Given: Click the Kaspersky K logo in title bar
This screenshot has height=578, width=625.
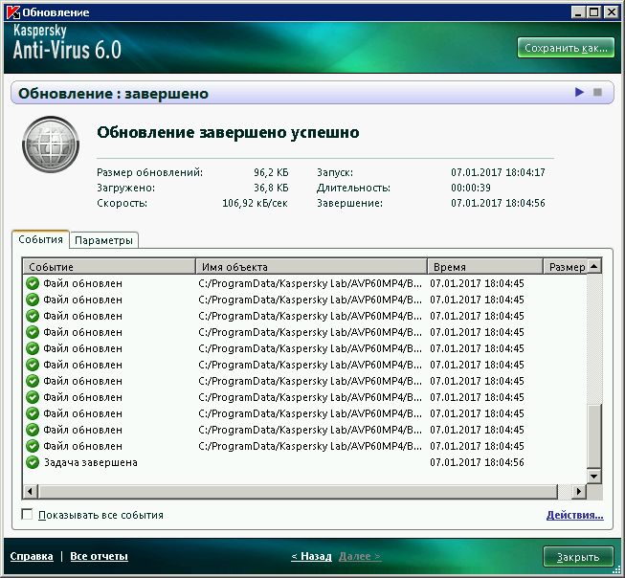Looking at the screenshot, I should (13, 12).
